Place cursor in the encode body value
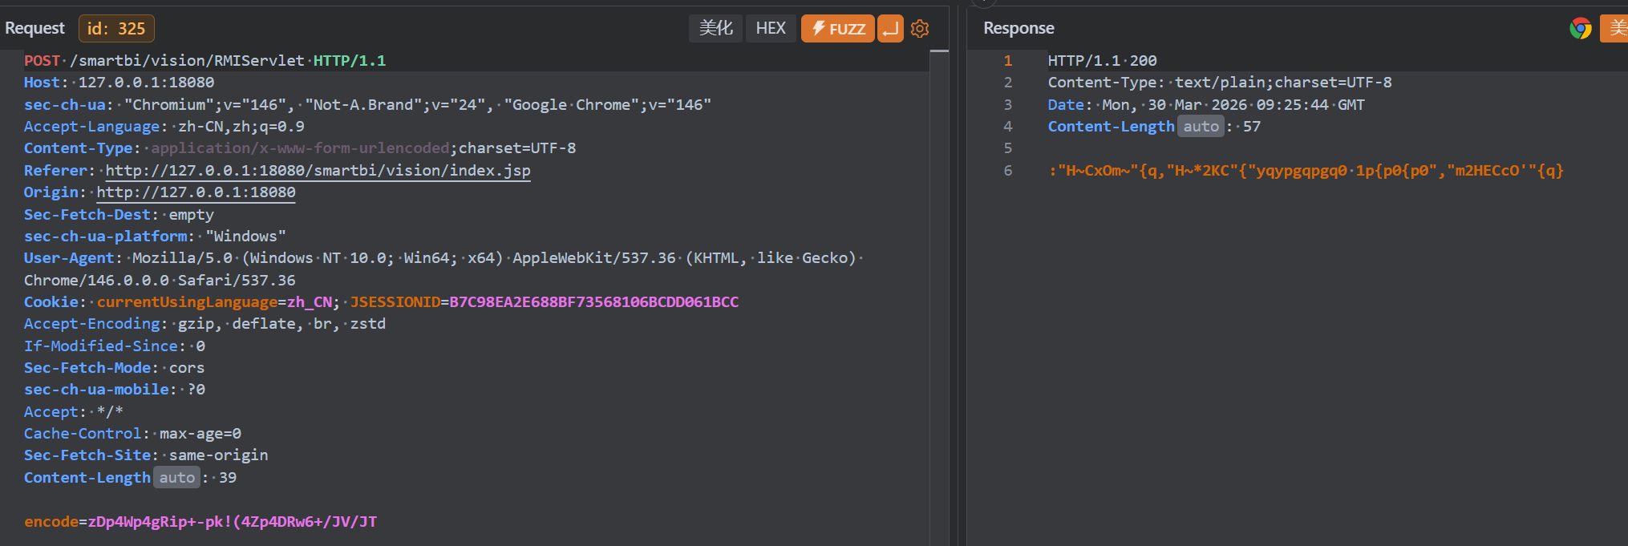The width and height of the screenshot is (1628, 546). point(232,522)
